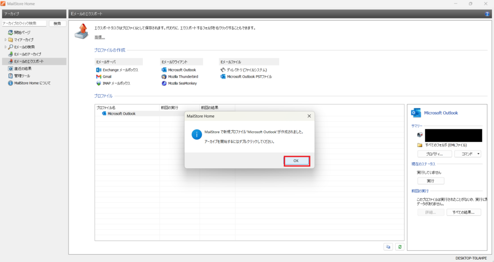Click the Gmail M icon

pos(98,77)
